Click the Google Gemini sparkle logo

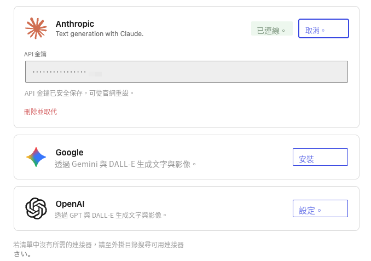point(36,157)
